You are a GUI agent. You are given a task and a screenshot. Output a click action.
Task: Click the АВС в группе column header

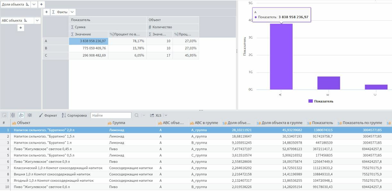pyautogui.click(x=204, y=123)
